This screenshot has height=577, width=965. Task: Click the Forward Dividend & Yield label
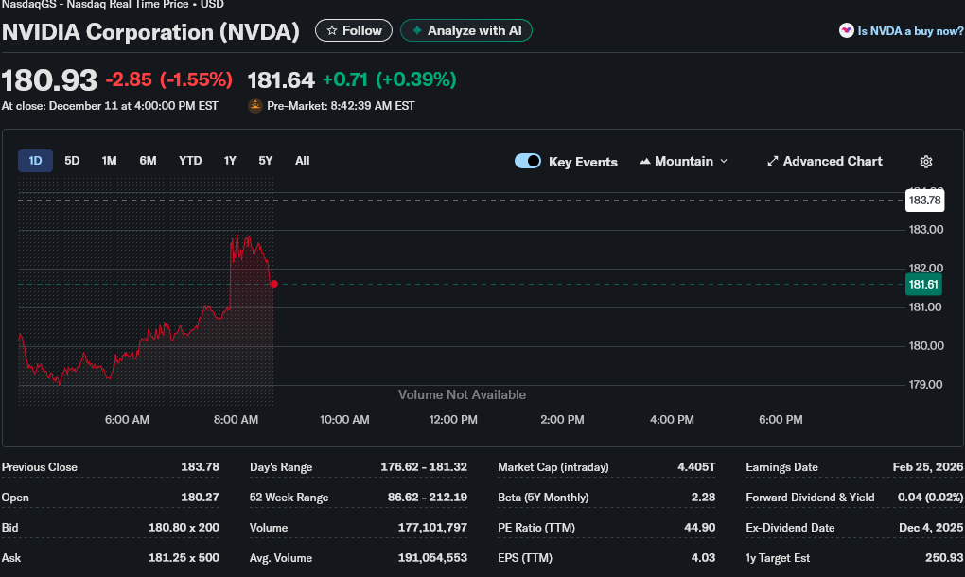tap(810, 497)
